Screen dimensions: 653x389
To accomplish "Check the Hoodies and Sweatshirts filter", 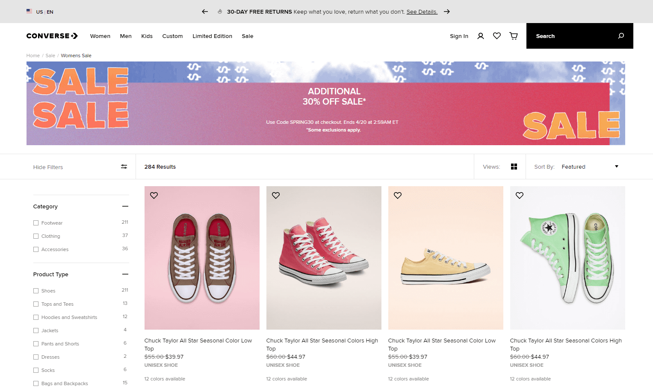I will pos(36,317).
